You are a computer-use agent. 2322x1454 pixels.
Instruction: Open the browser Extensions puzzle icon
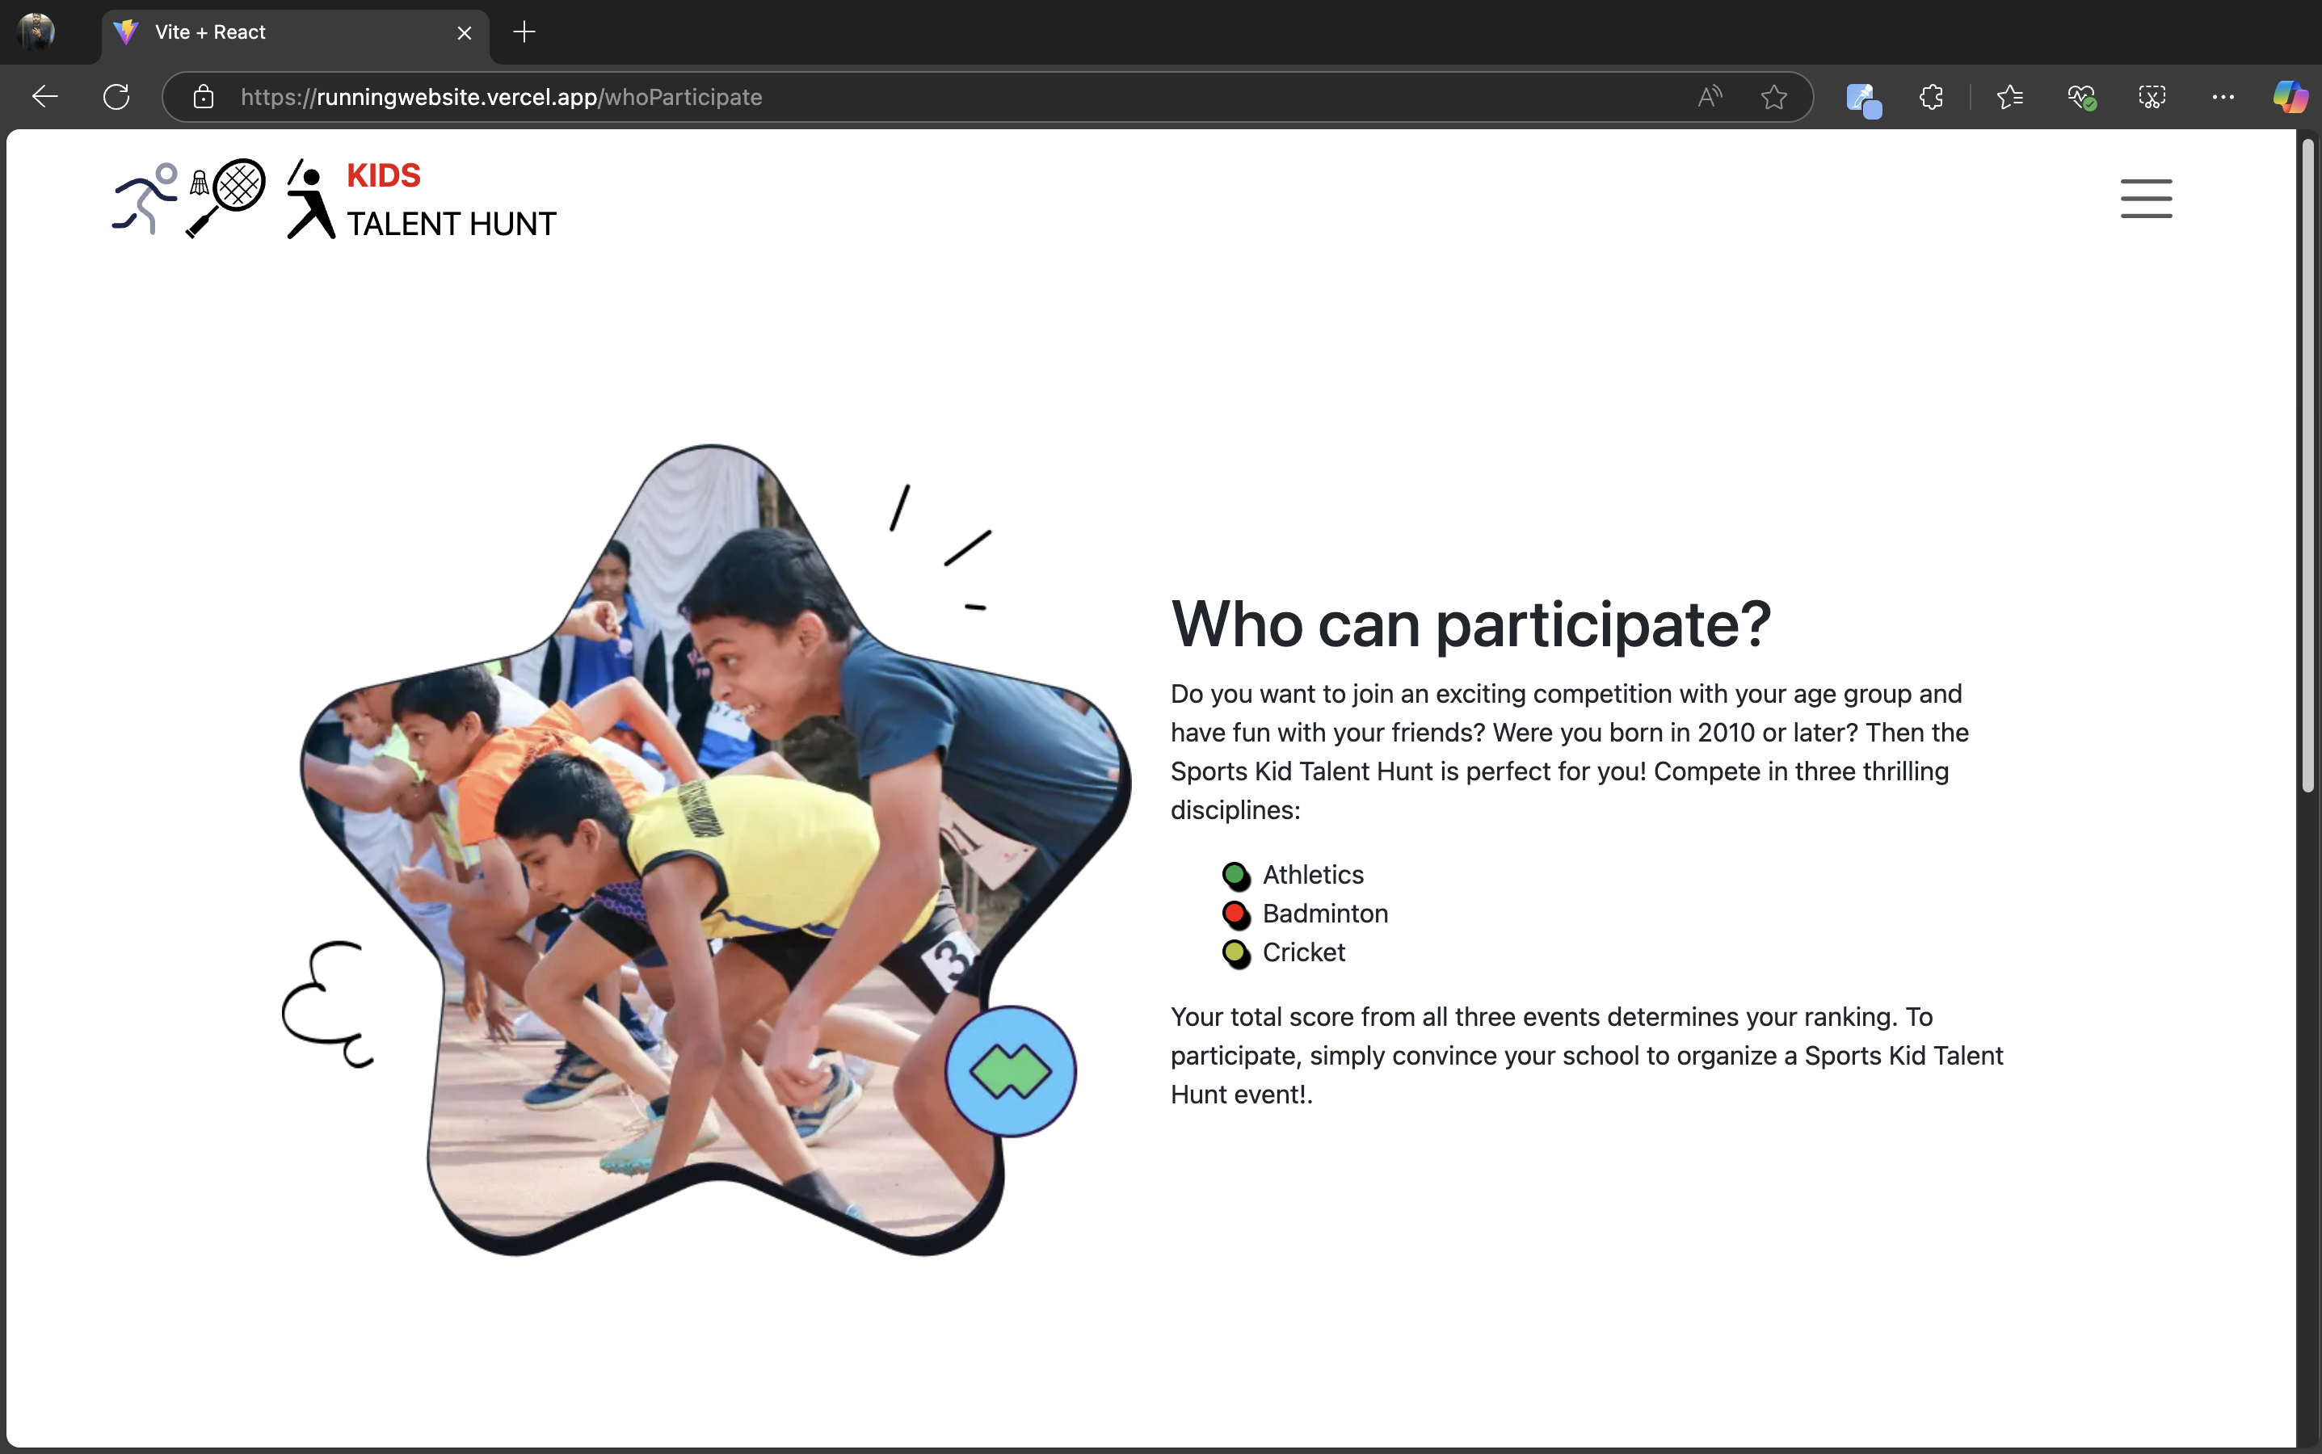(x=1930, y=96)
